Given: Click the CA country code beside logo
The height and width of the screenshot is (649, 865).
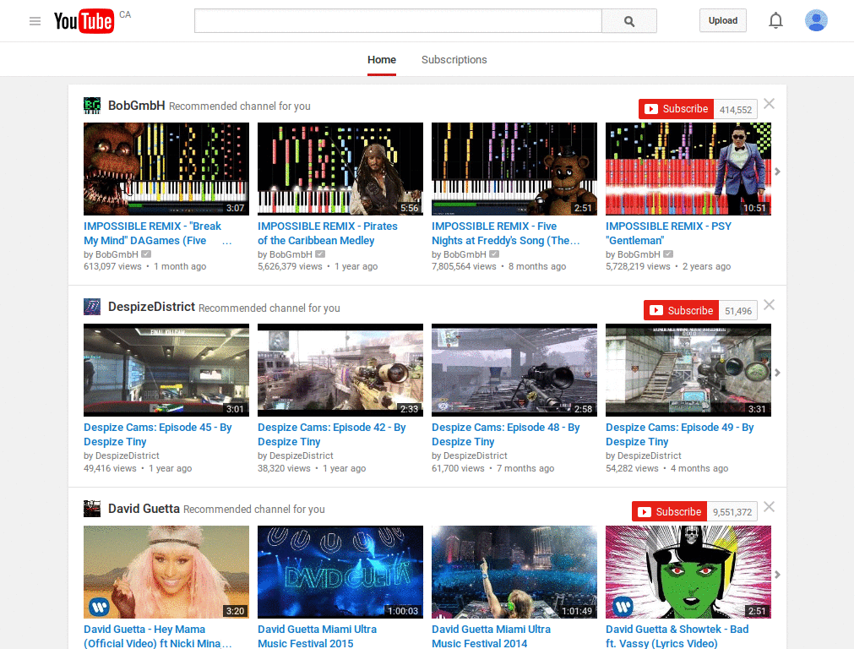Looking at the screenshot, I should [x=125, y=14].
